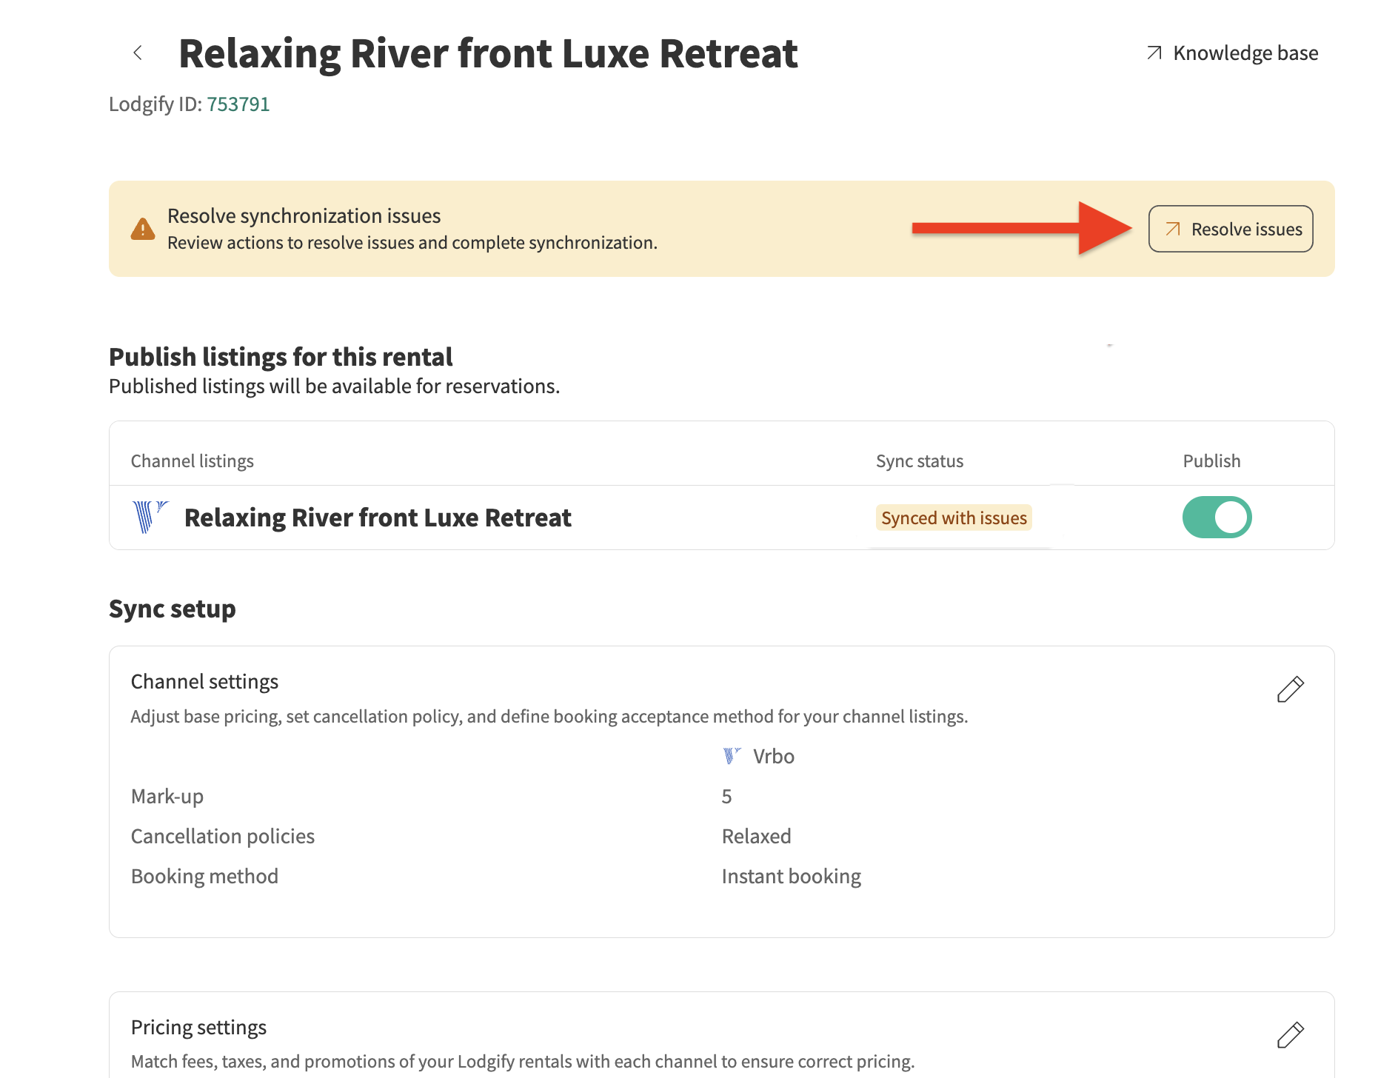Open the Knowledge base link
Image resolution: width=1398 pixels, height=1078 pixels.
click(x=1245, y=53)
